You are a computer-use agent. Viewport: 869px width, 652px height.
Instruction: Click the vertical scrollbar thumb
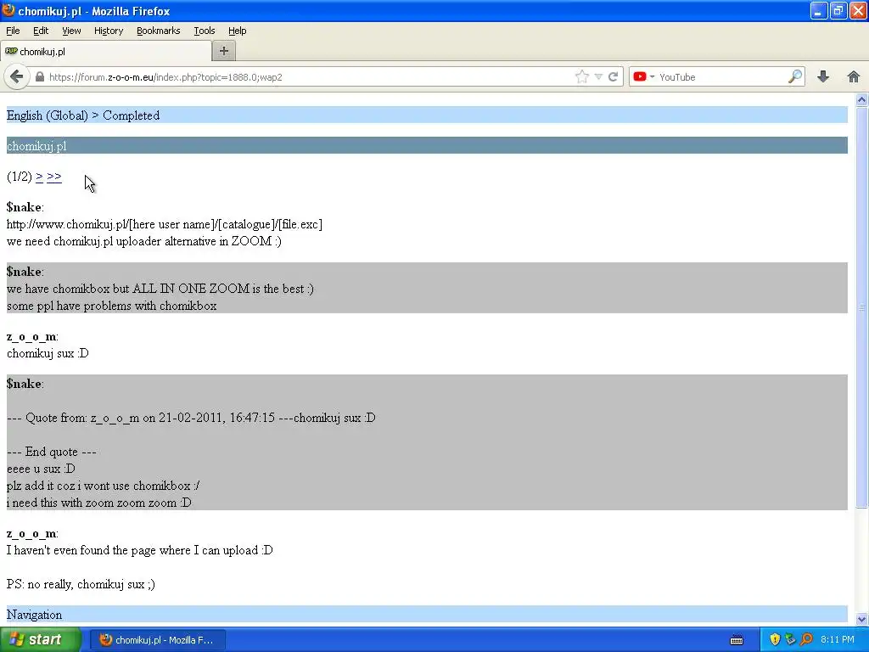[x=861, y=306]
